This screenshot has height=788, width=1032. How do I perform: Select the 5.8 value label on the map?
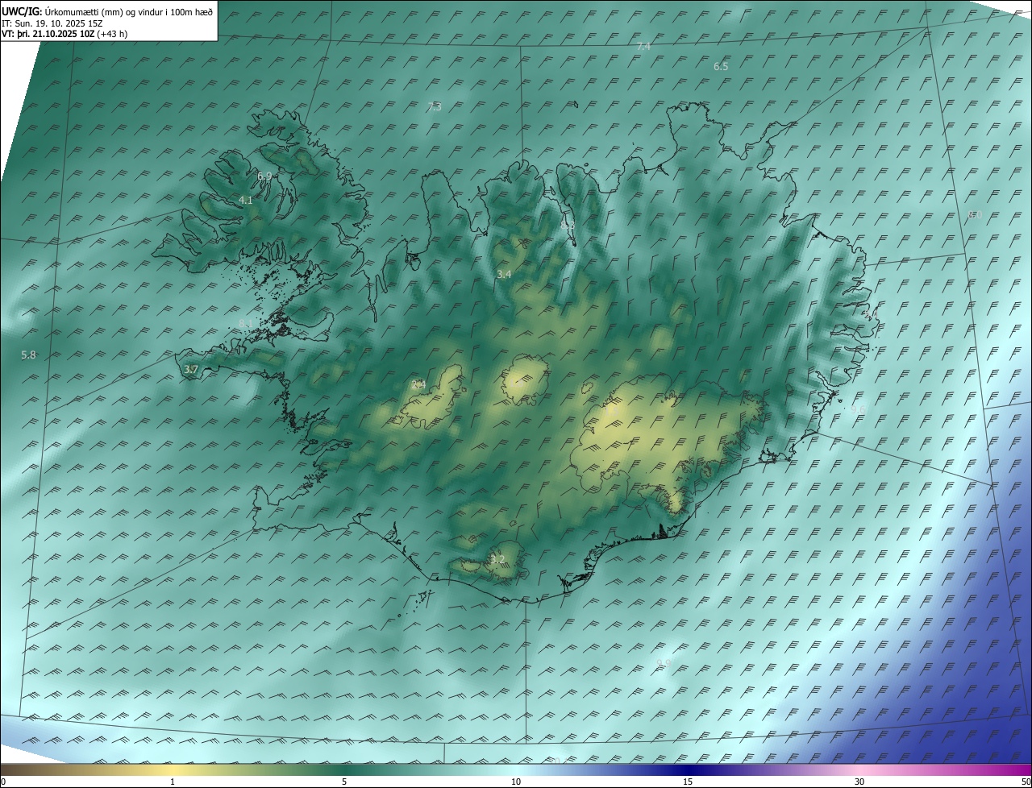click(28, 355)
